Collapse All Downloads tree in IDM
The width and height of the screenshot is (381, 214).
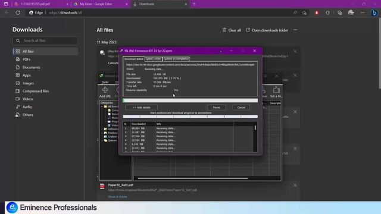click(102, 106)
